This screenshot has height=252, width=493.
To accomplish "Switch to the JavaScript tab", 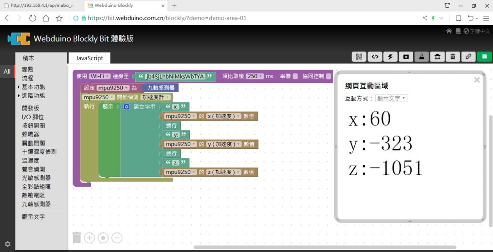I will 89,58.
